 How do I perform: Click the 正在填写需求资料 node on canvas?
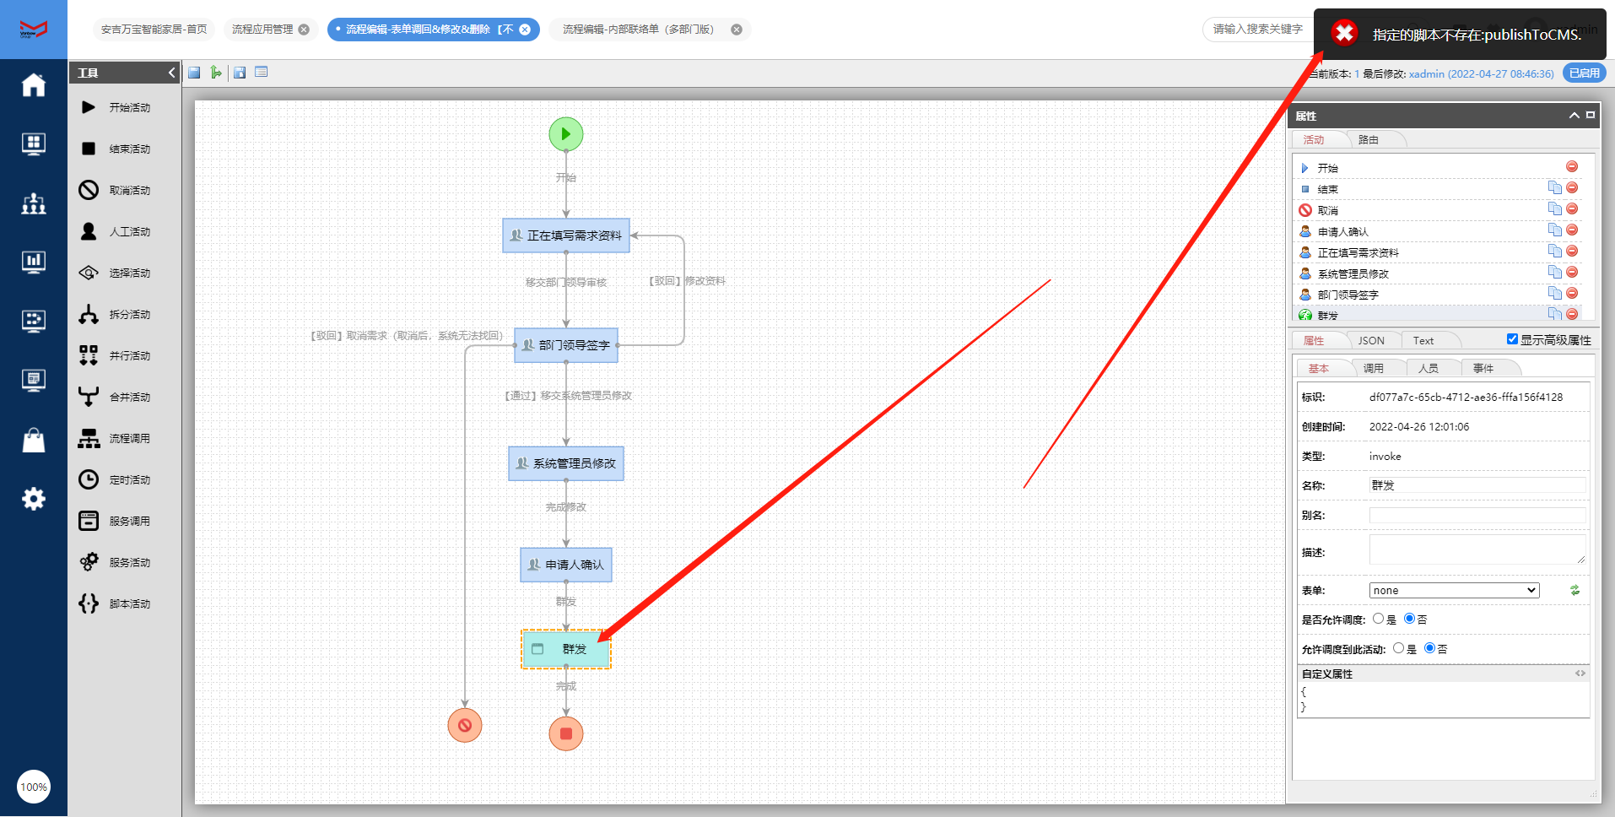click(566, 235)
